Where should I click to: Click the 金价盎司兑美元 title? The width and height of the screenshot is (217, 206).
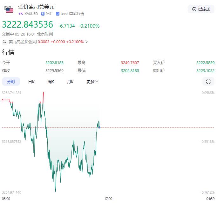[37, 7]
